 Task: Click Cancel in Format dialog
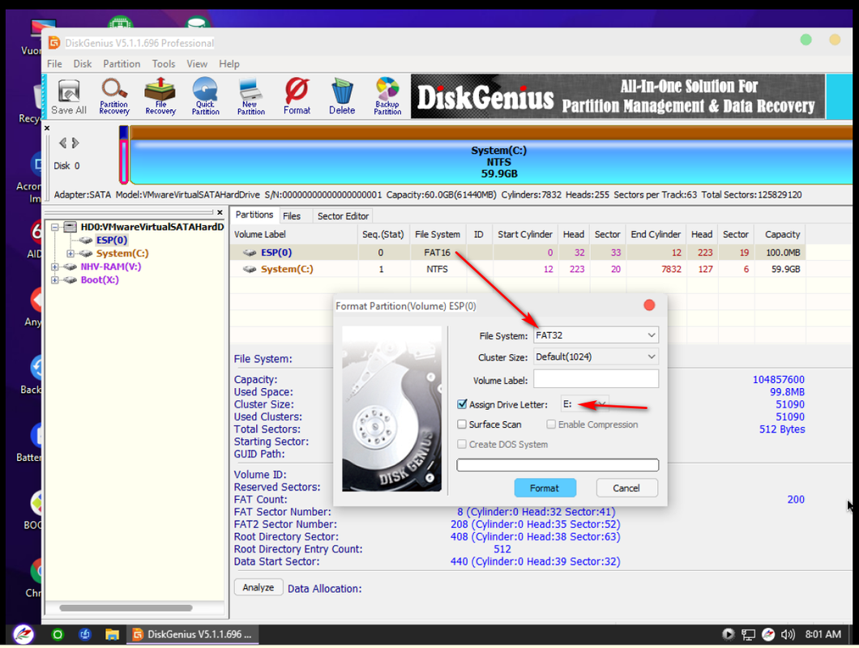point(626,488)
